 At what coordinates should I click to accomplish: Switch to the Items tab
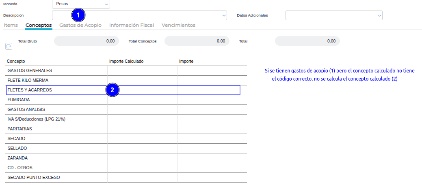[11, 25]
